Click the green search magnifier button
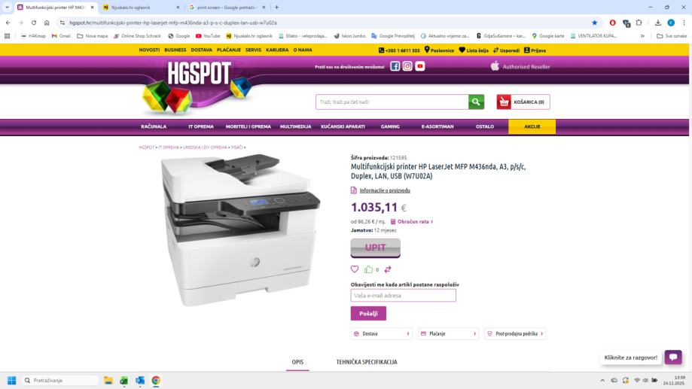The image size is (692, 389). click(x=476, y=102)
